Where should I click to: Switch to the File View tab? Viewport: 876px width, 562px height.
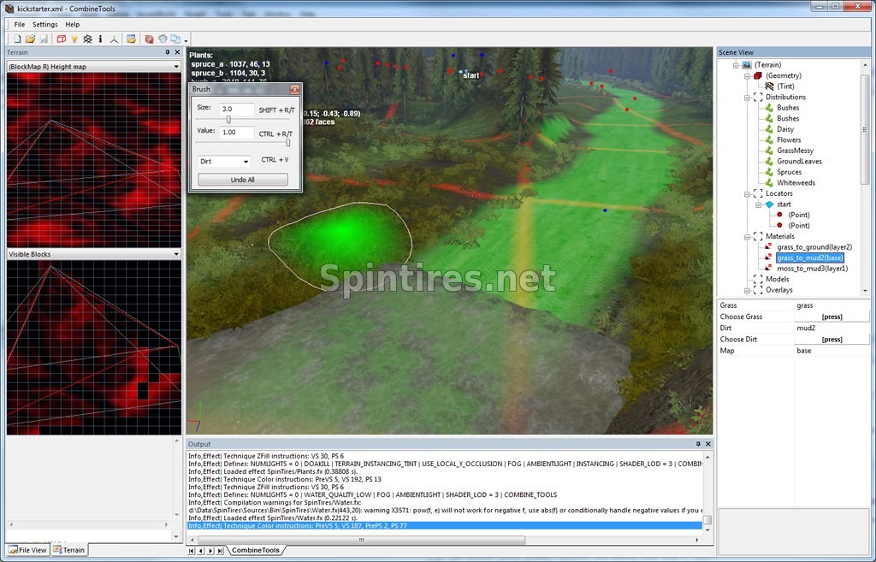tap(28, 550)
